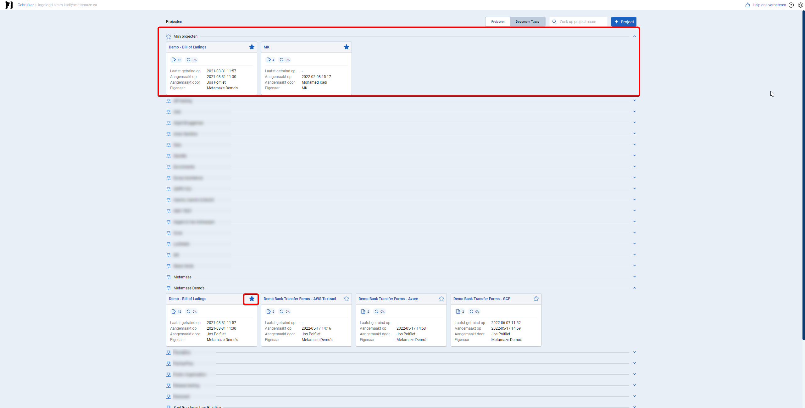Click the Gebruiker breadcrumb link

point(25,5)
